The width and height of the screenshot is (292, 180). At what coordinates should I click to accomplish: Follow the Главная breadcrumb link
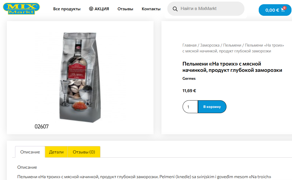(x=189, y=45)
